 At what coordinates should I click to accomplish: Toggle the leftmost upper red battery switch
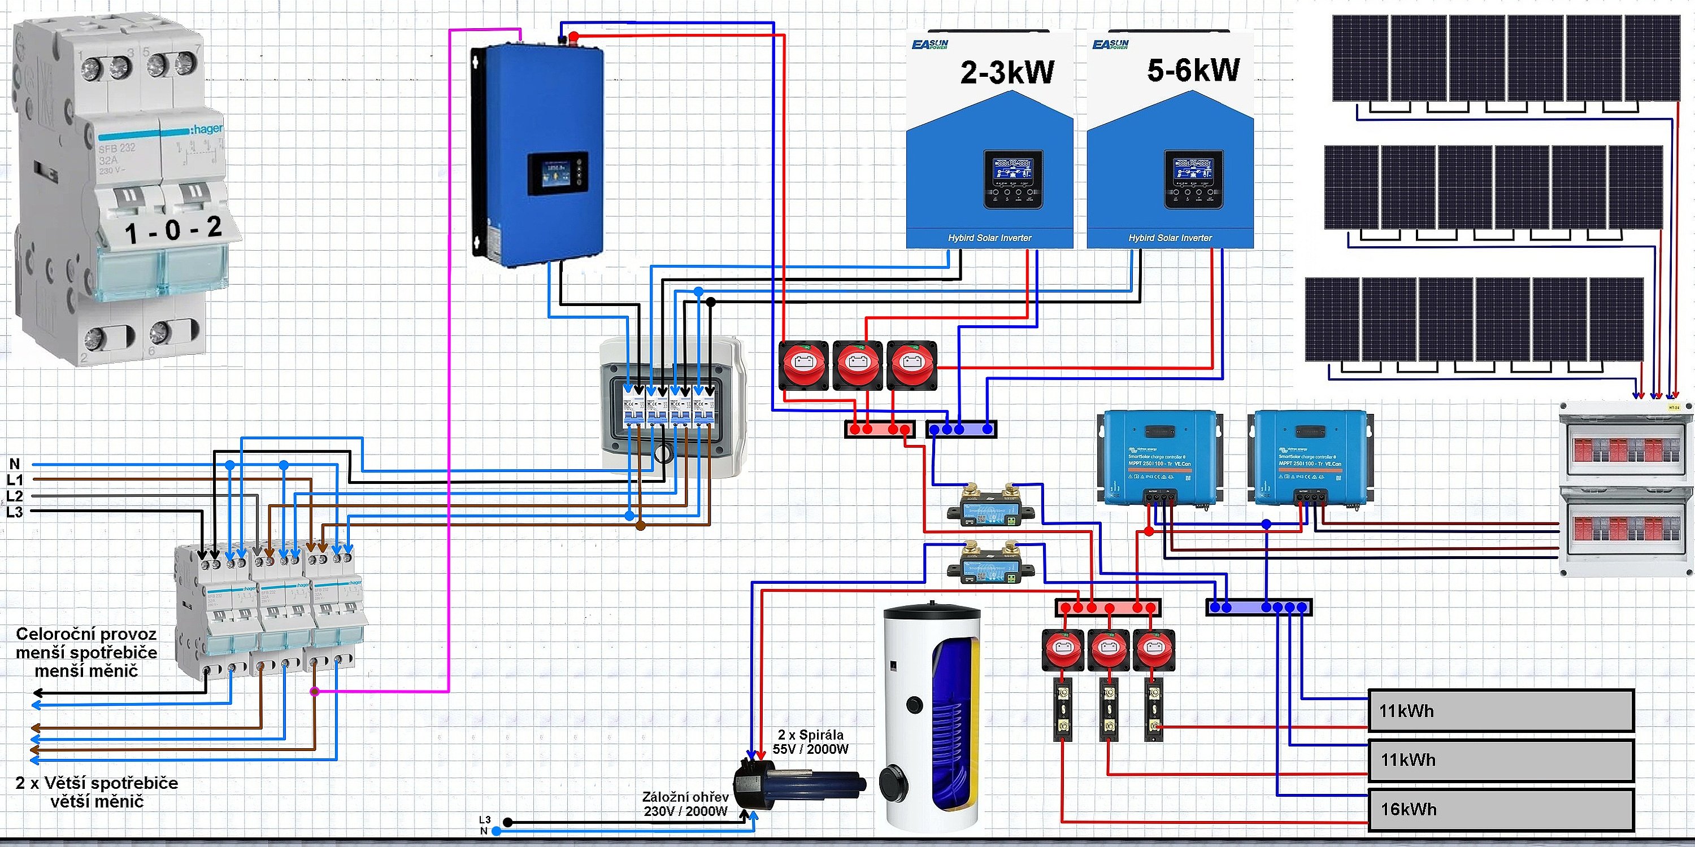(x=803, y=365)
